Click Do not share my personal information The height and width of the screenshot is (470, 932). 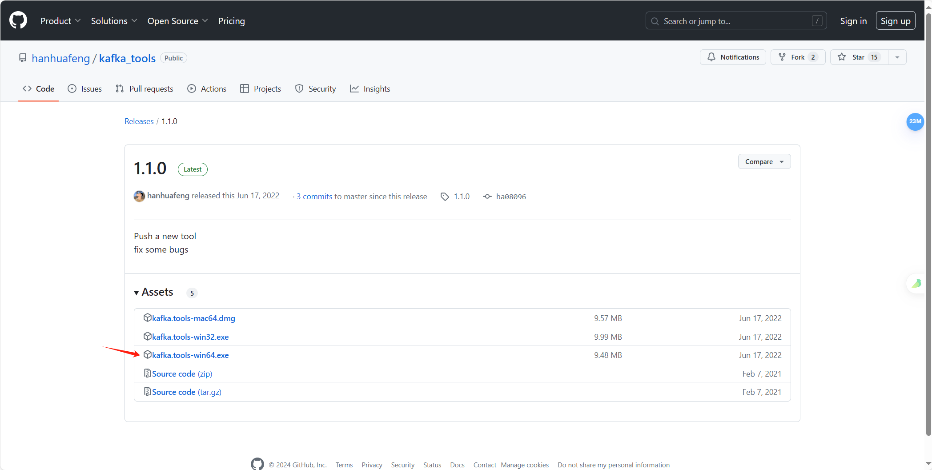[614, 465]
